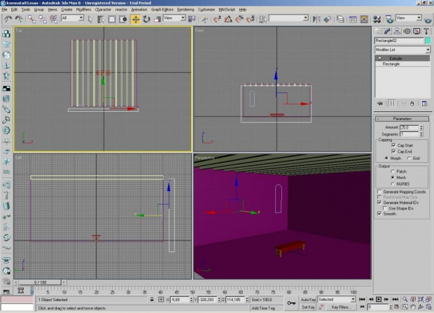Click the pink MAXScript listener field
The width and height of the screenshot is (434, 313).
tap(17, 300)
